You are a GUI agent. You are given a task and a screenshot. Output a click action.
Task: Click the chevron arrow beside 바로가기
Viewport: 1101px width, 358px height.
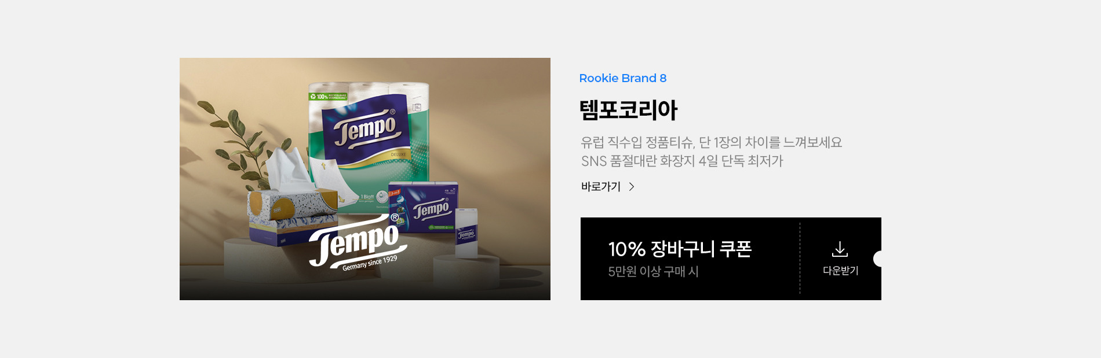[632, 187]
